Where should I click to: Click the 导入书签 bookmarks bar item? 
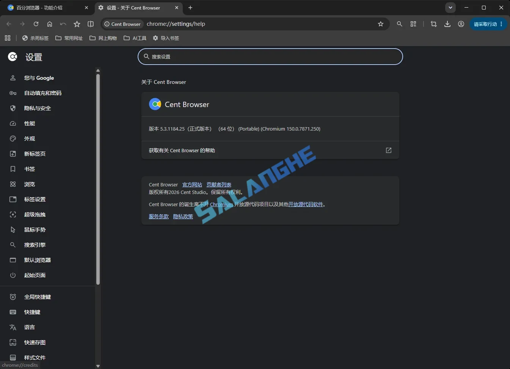(x=166, y=38)
